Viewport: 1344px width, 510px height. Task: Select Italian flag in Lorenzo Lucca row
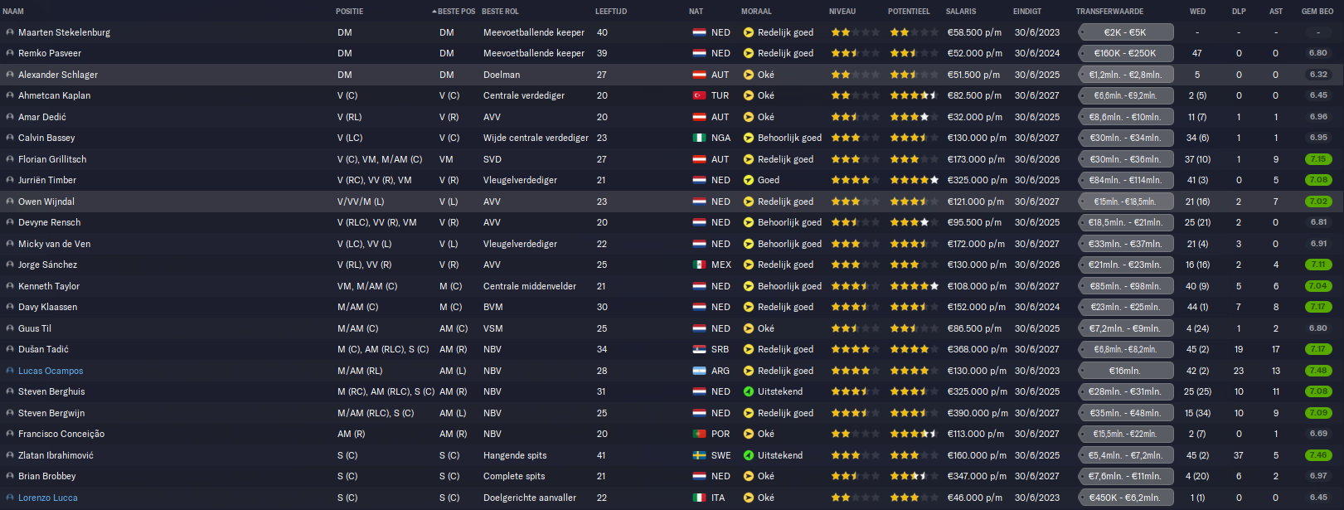699,498
